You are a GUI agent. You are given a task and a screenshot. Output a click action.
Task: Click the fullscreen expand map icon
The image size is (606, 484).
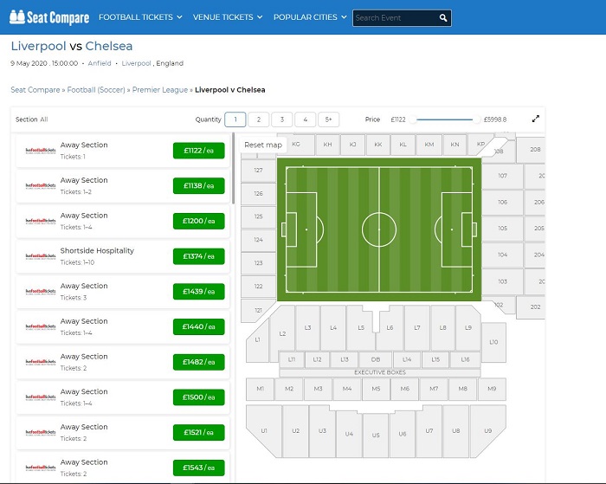coord(536,119)
